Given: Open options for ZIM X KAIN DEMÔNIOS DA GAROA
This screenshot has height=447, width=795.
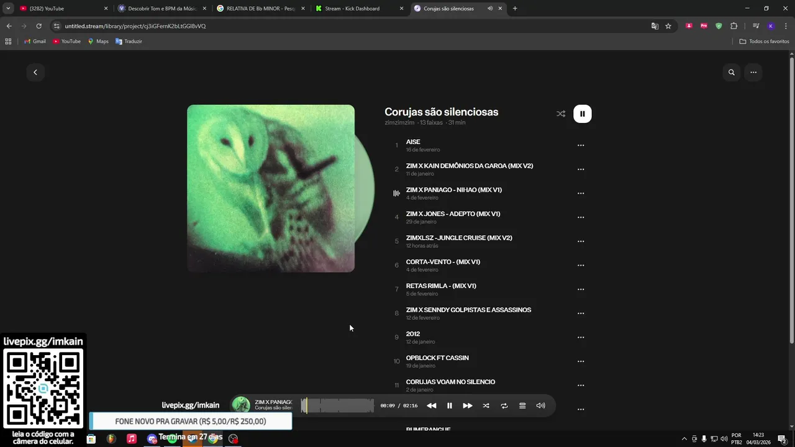Looking at the screenshot, I should (x=581, y=169).
